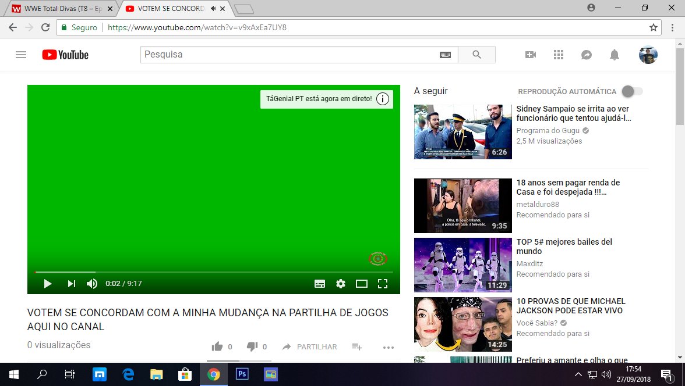
Task: Open the notifications bell
Action: click(x=614, y=55)
